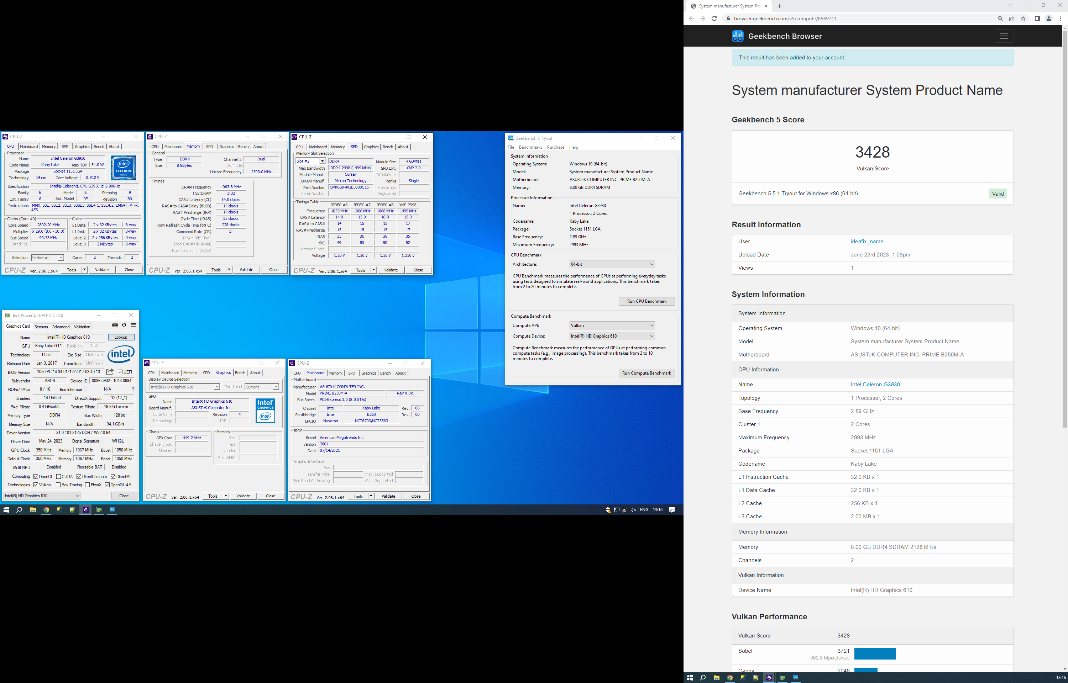
Task: Click Validate in the CPU-Z Mainboard window
Action: tap(388, 496)
